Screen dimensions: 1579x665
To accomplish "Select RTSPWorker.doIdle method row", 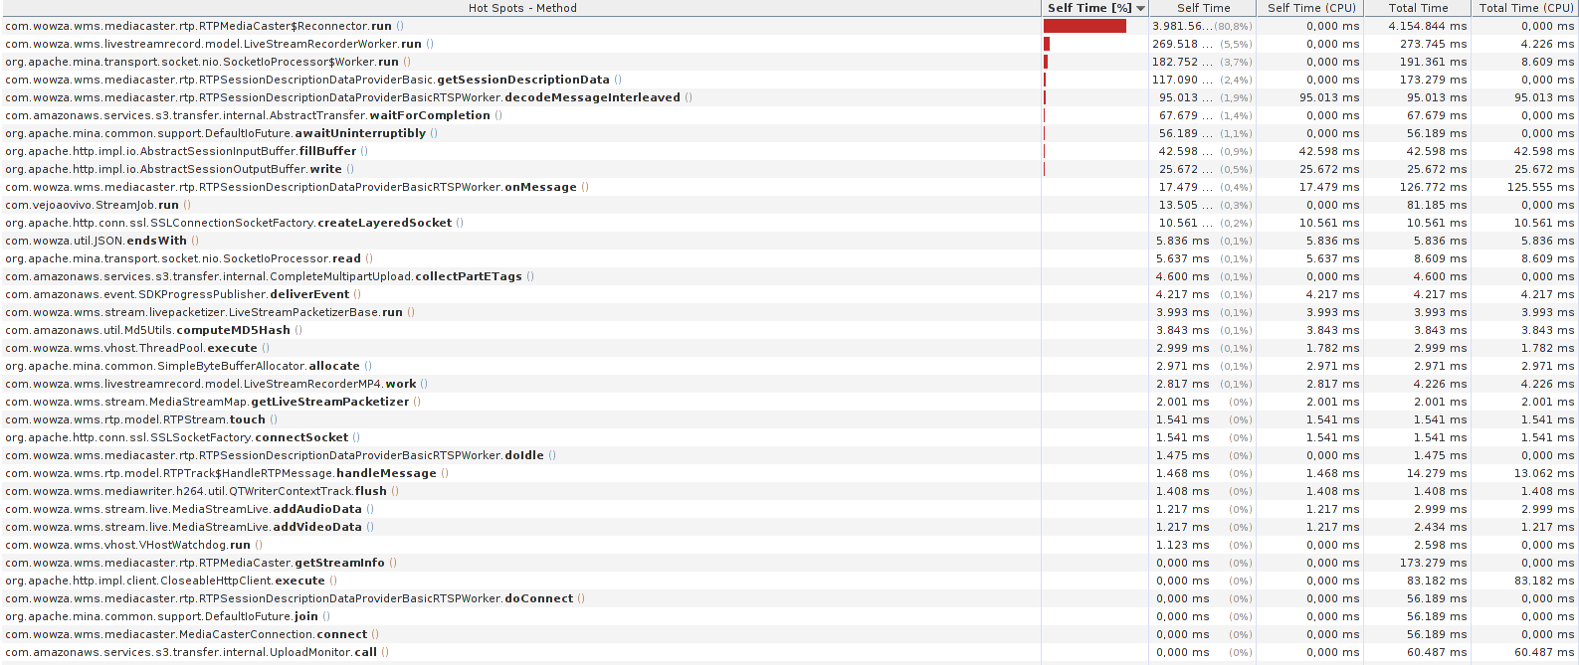I will pos(789,455).
